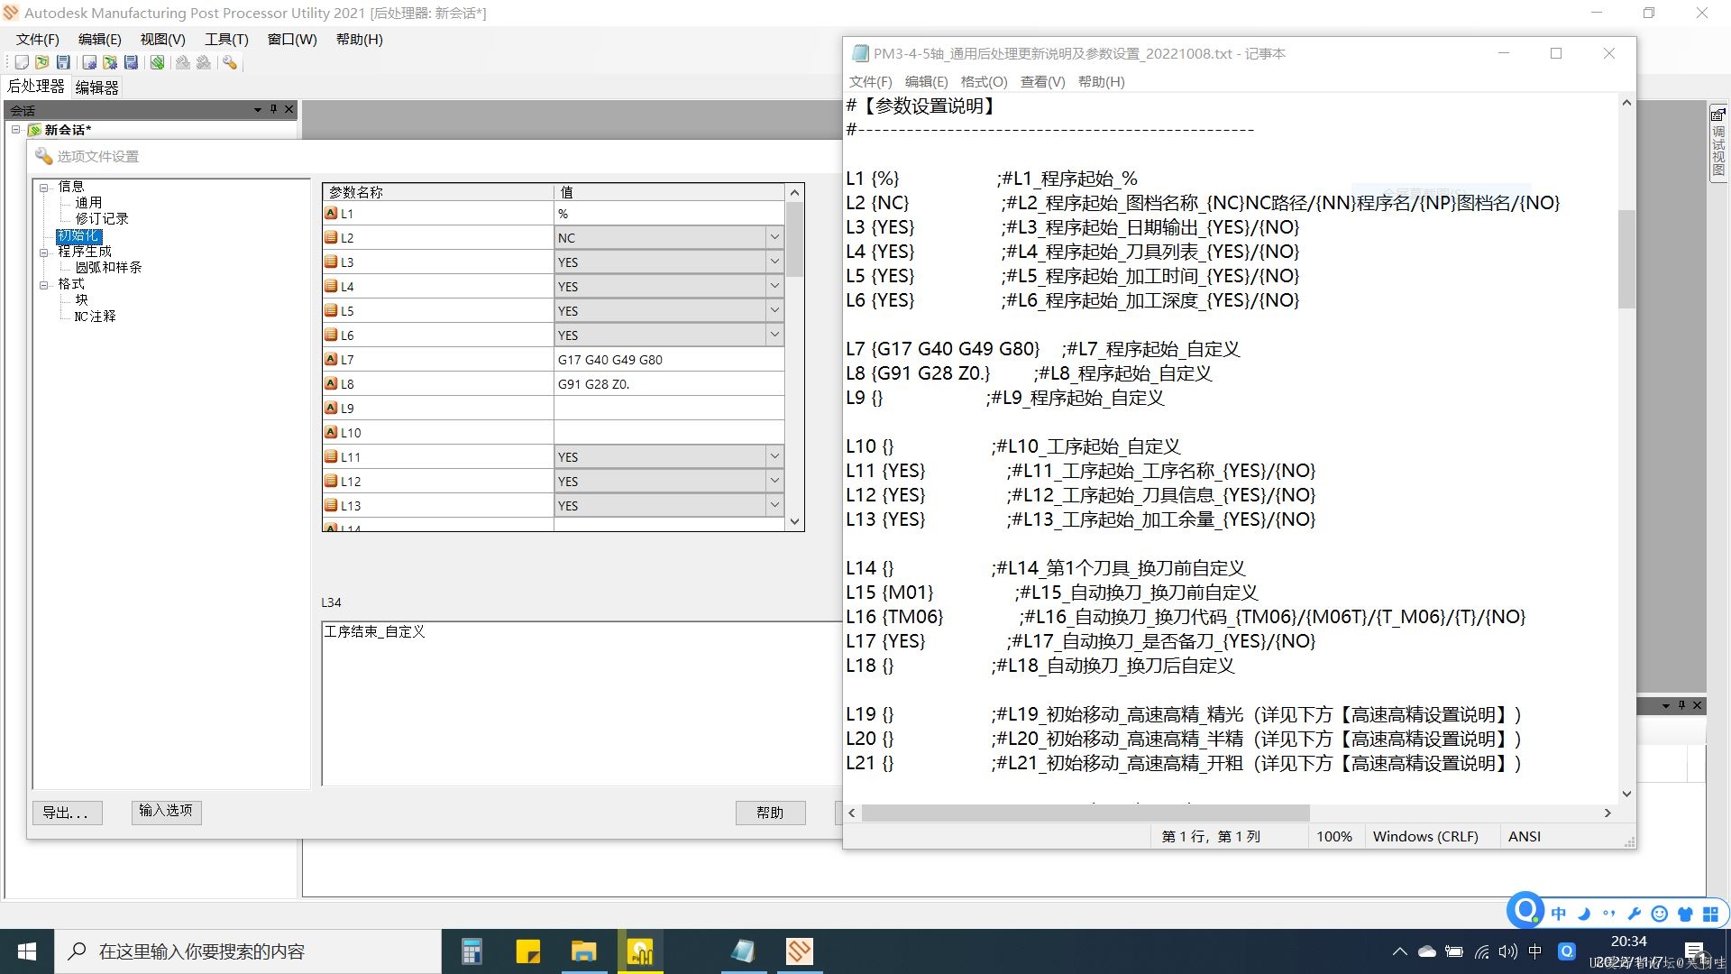Click the Notepad vertical scrollbar thumb
This screenshot has height=974, width=1731.
click(1626, 259)
